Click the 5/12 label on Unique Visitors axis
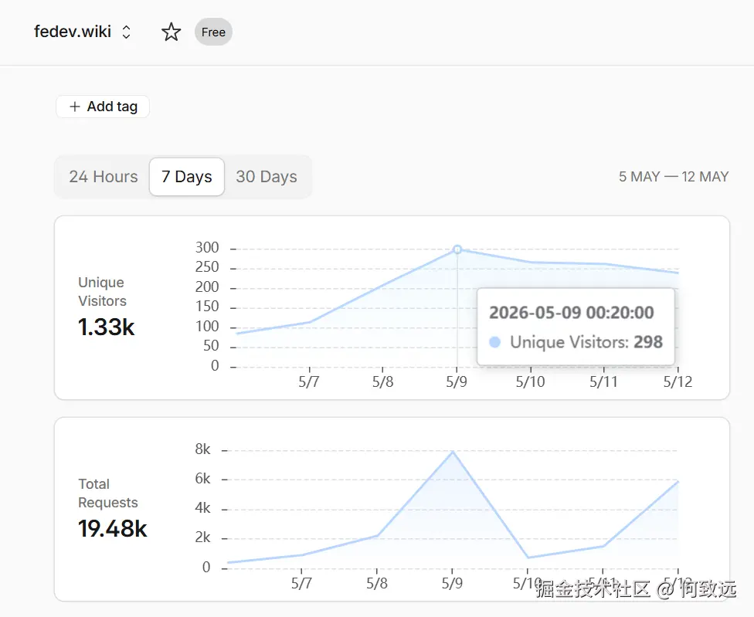Screen dimensions: 754x617 pyautogui.click(x=678, y=382)
